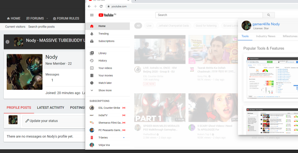298x153 pixels.
Task: Open the YouTube hamburger guide menu
Action: 92,15
